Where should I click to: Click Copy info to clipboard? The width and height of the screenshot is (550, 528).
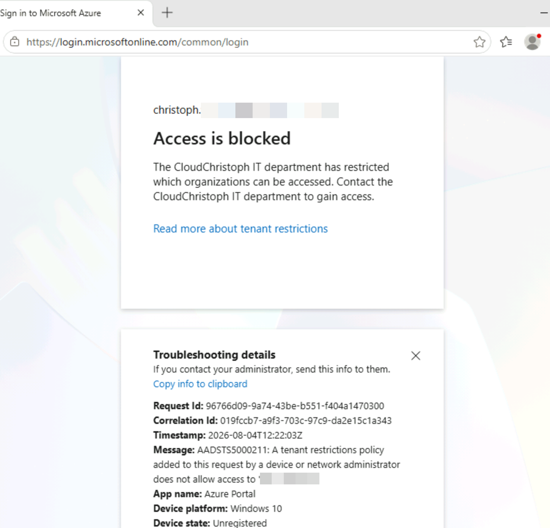(x=200, y=384)
